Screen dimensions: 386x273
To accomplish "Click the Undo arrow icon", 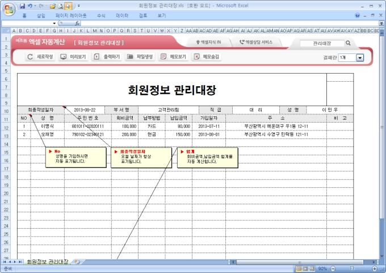I will click(x=30, y=6).
